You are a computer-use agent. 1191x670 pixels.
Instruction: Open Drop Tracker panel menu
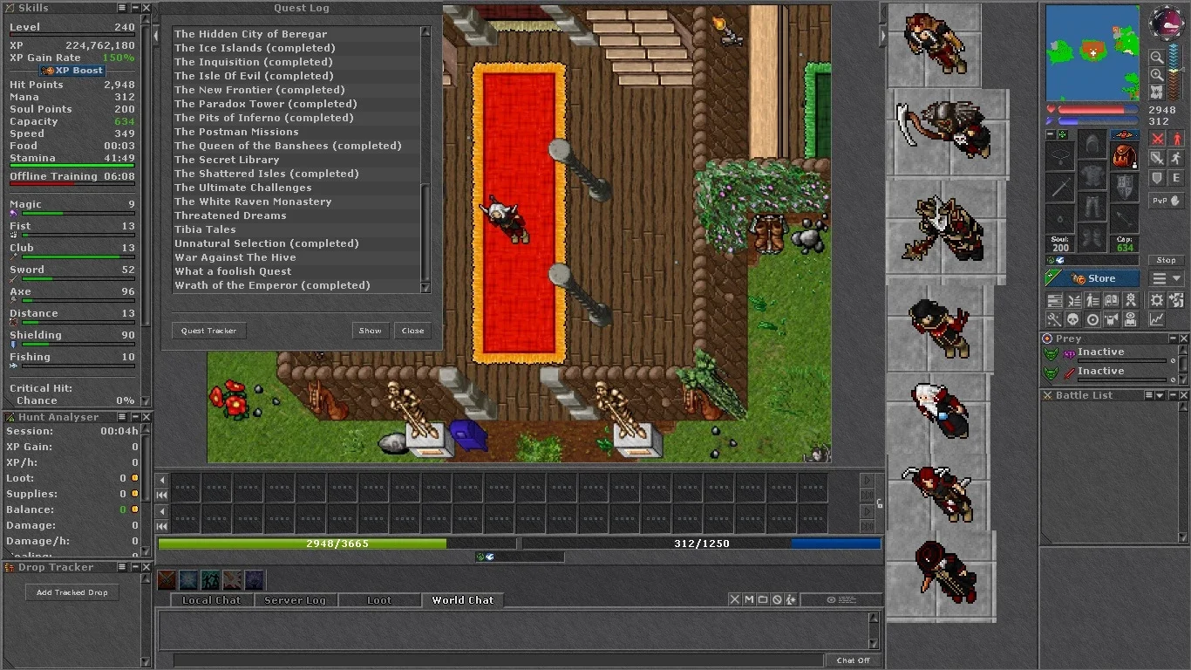(x=122, y=567)
